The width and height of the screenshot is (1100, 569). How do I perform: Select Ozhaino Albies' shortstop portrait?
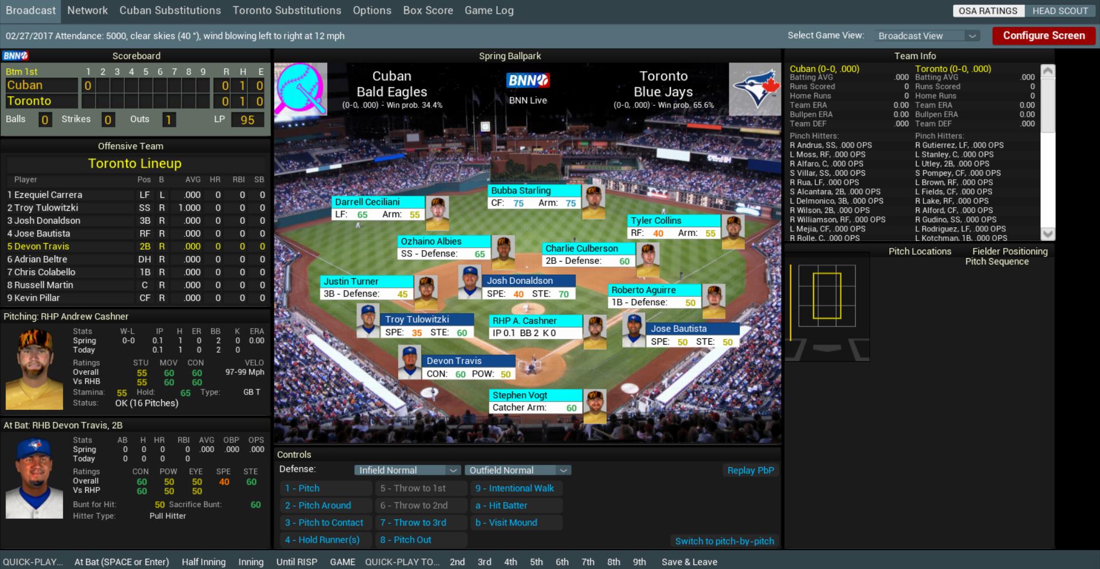(x=503, y=252)
